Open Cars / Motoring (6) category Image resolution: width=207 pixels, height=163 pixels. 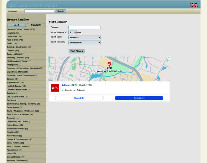click(15, 143)
